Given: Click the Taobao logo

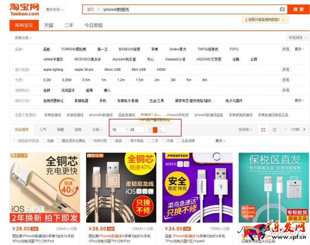Looking at the screenshot, I should click(24, 10).
